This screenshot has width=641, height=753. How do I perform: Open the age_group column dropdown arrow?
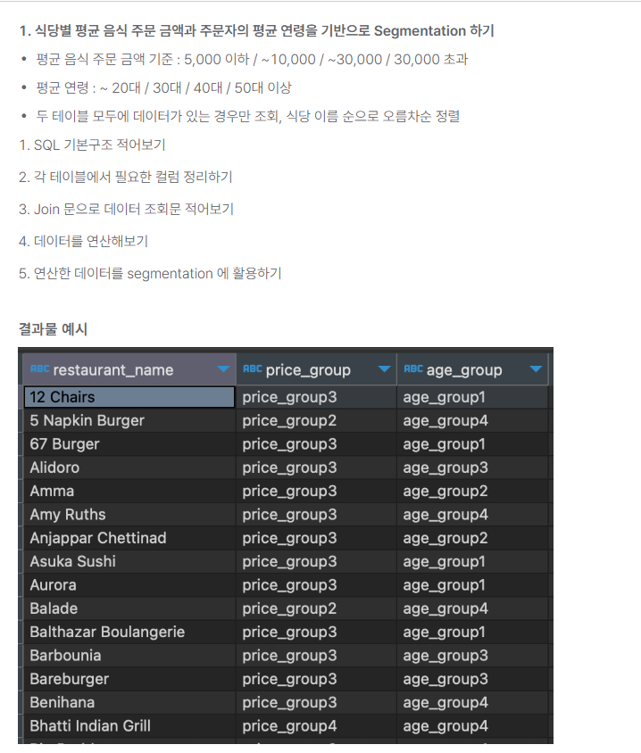click(536, 368)
